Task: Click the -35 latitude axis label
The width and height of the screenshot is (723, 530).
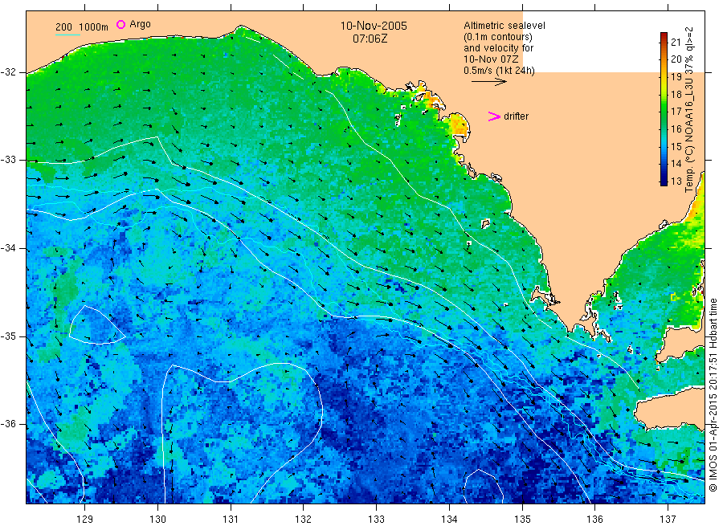Action: click(x=8, y=336)
